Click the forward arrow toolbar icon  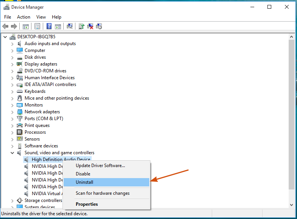click(14, 27)
